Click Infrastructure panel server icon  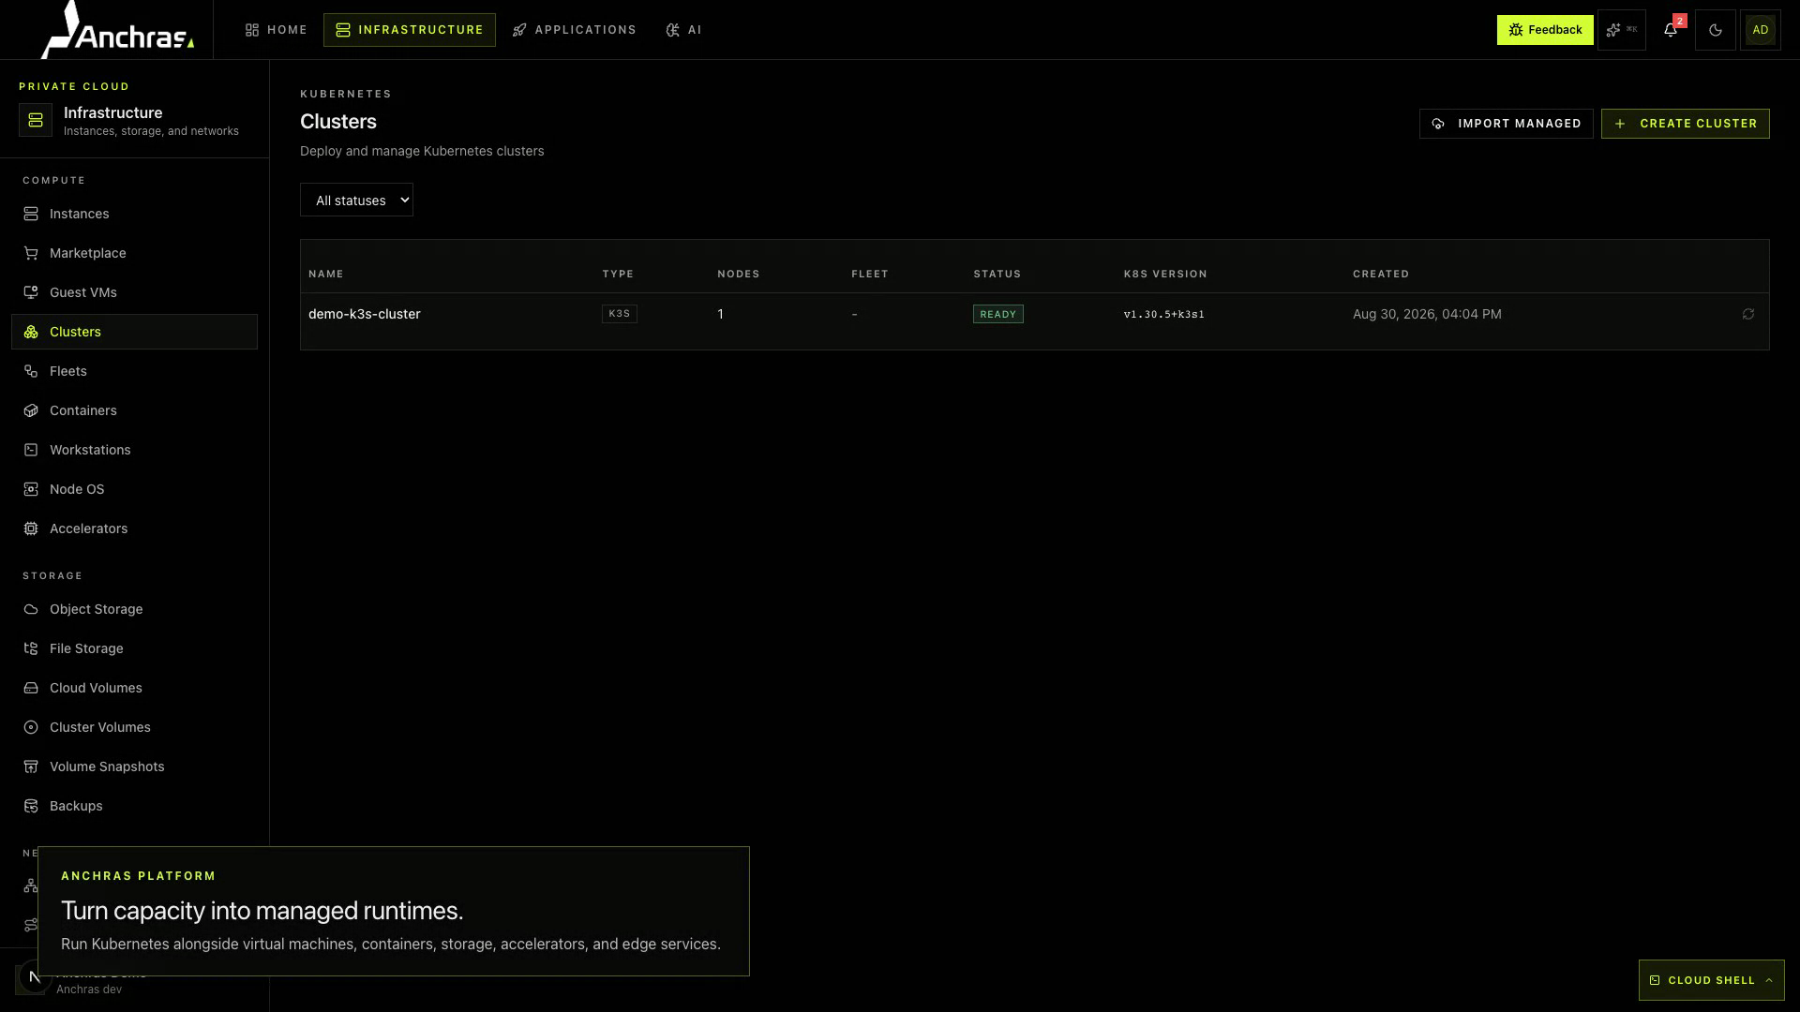(36, 120)
